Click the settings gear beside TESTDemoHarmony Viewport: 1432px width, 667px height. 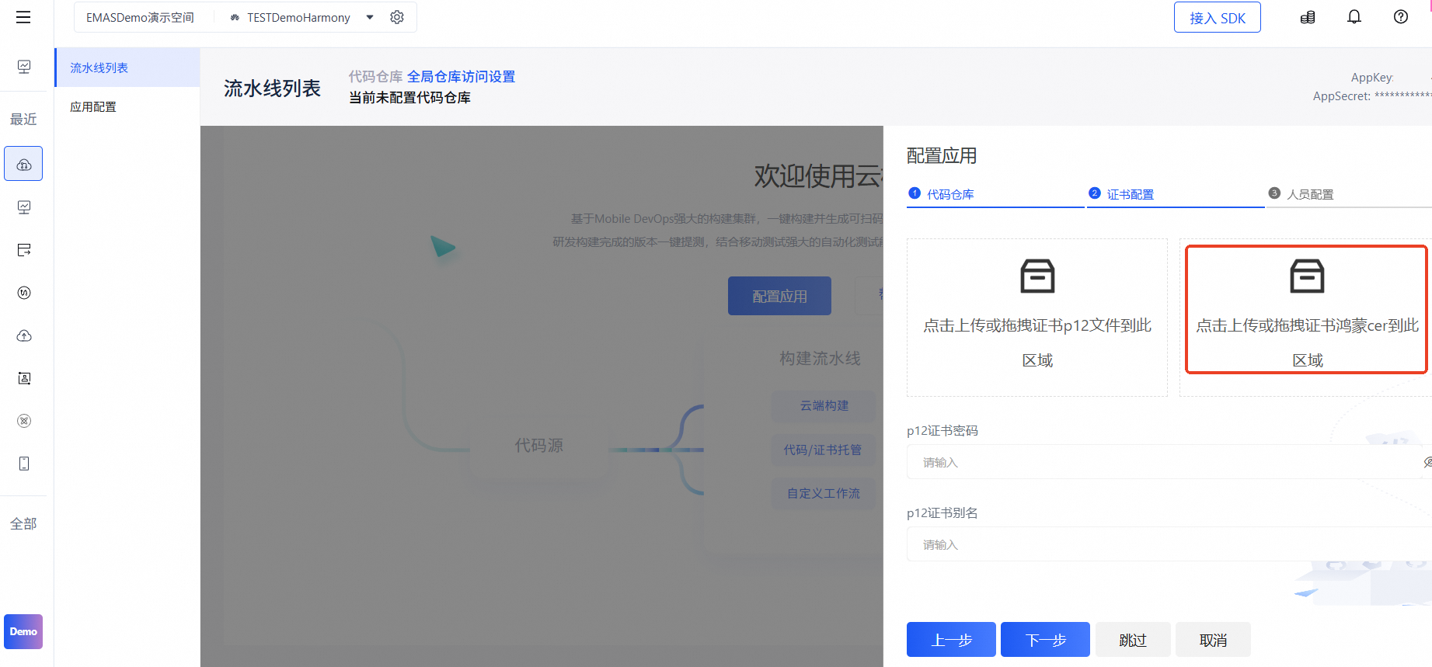click(397, 17)
